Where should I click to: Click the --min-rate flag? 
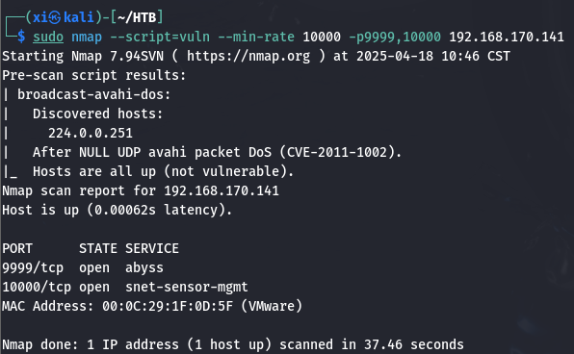click(x=256, y=37)
